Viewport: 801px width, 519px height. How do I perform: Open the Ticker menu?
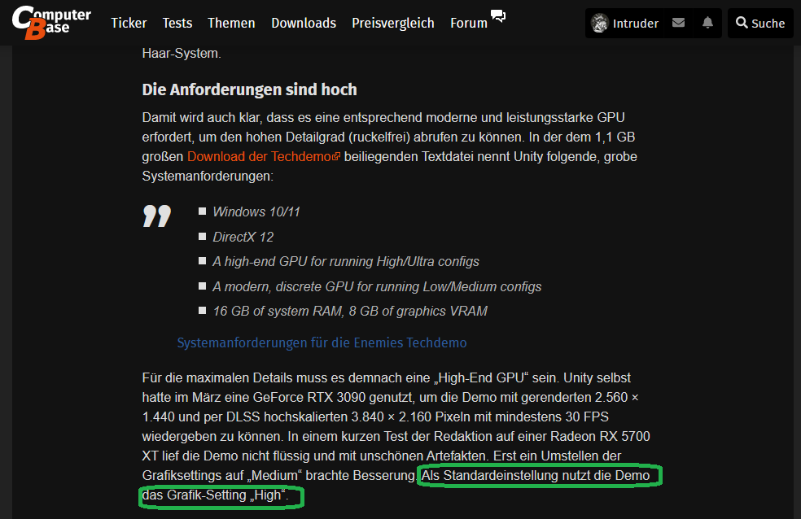pos(129,23)
